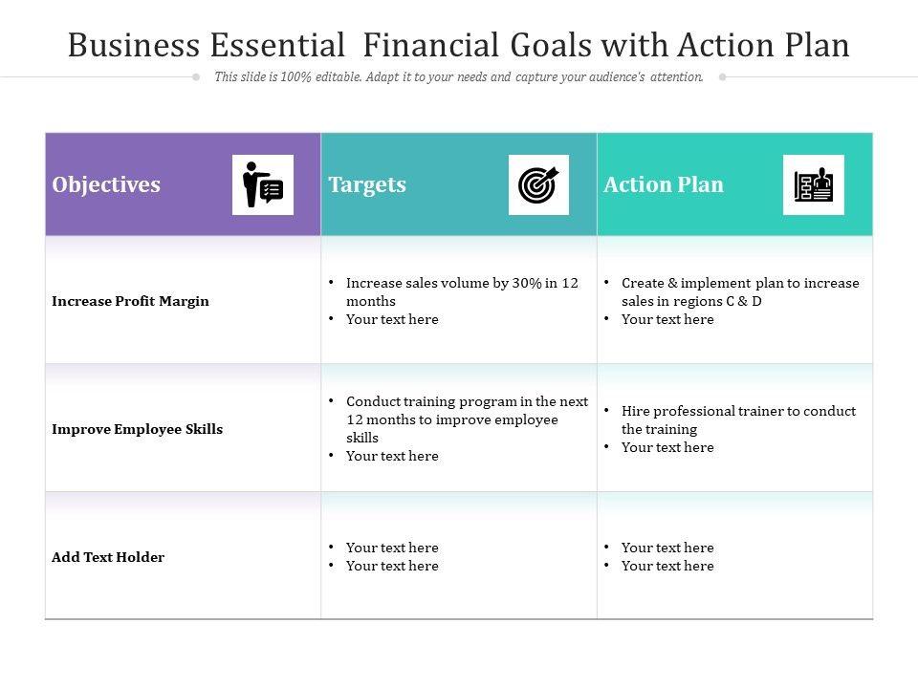
Task: Click the presenter icon beside Objectives
Action: [x=262, y=184]
